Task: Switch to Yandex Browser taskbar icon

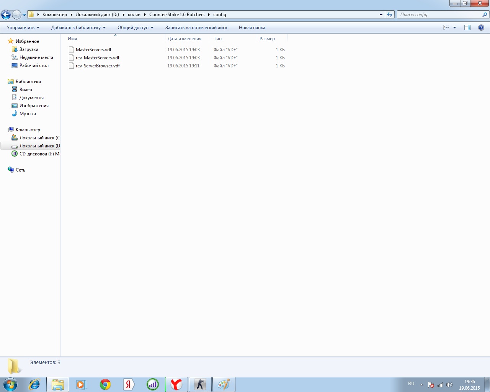Action: tap(176, 384)
